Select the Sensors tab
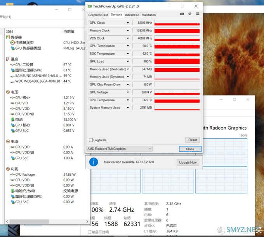The width and height of the screenshot is (264, 237). click(116, 15)
